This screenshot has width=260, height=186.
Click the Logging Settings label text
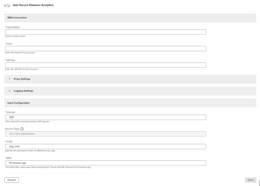click(x=24, y=91)
